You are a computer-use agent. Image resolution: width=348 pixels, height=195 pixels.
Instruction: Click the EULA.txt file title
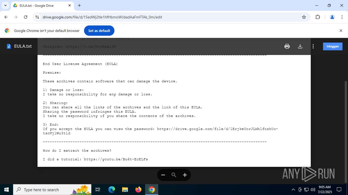[x=23, y=46]
